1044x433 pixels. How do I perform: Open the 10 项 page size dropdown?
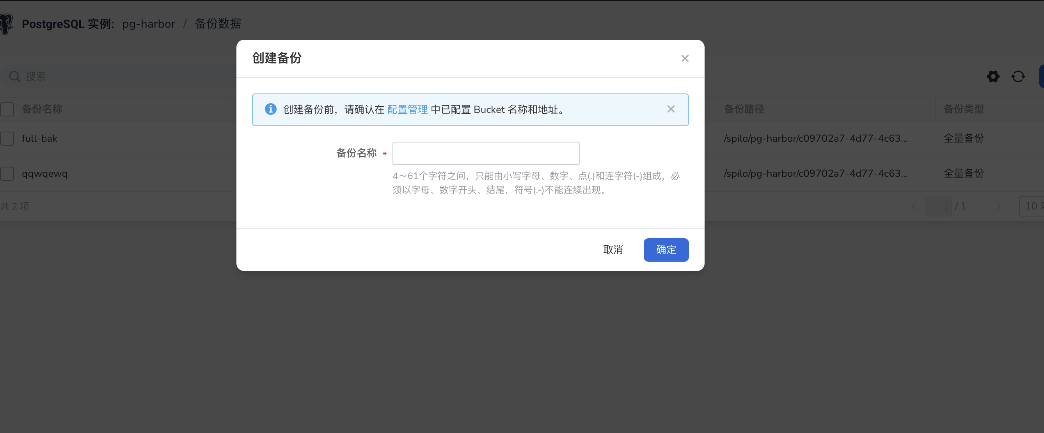[1033, 206]
